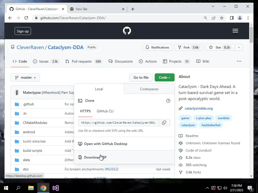Open the clone help question-mark icon
The image size is (258, 193).
[168, 101]
